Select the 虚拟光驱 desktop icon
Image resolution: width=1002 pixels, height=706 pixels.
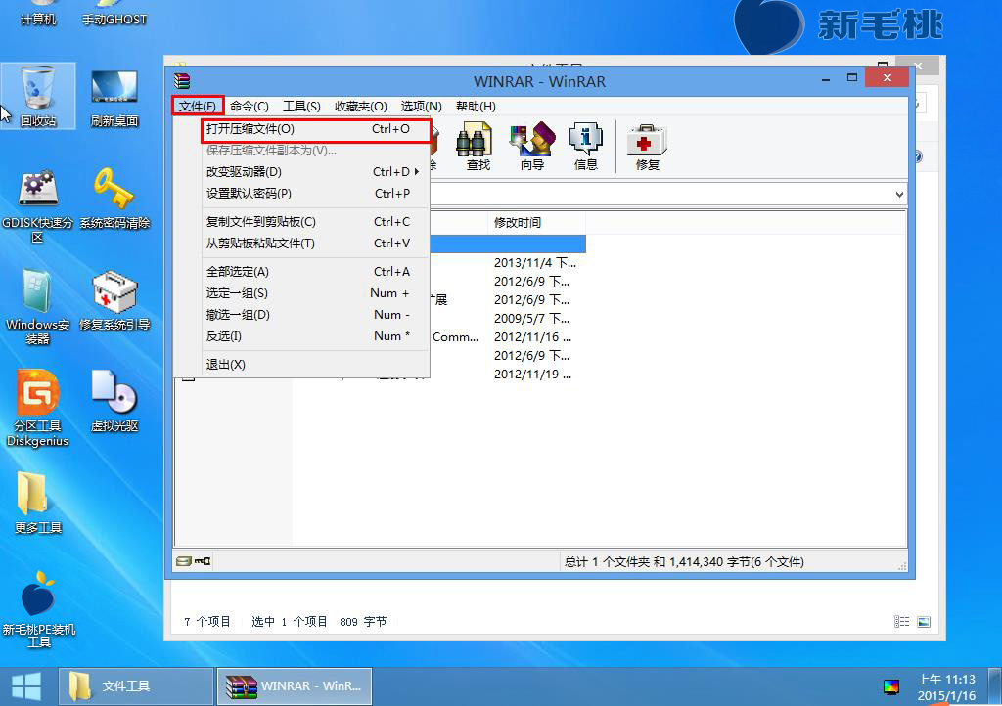click(114, 401)
